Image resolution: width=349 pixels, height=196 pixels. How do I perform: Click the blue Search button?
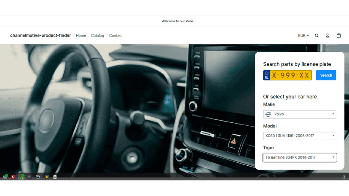point(326,75)
